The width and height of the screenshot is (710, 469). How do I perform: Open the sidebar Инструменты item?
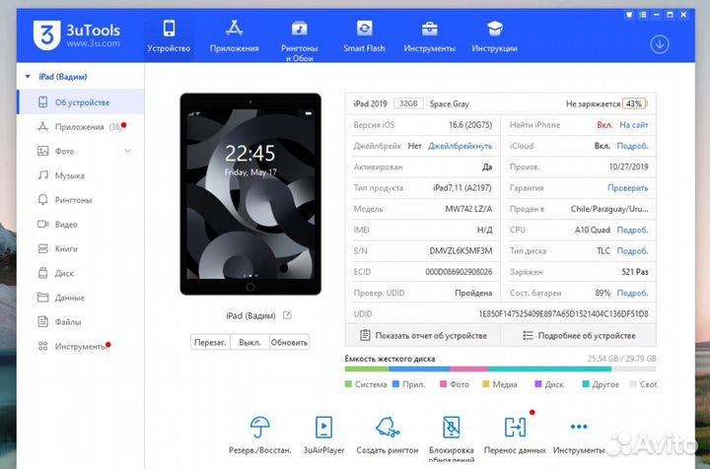pyautogui.click(x=81, y=347)
